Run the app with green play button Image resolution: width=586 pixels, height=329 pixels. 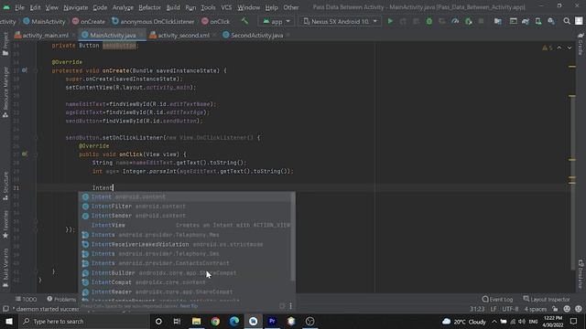tap(390, 21)
